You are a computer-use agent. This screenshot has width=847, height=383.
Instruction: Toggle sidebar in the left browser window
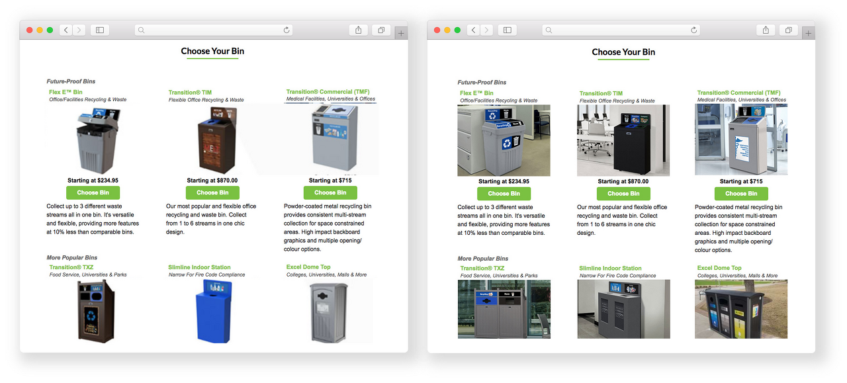[100, 30]
